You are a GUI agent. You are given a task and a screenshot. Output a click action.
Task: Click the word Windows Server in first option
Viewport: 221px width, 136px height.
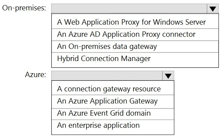point(179,22)
